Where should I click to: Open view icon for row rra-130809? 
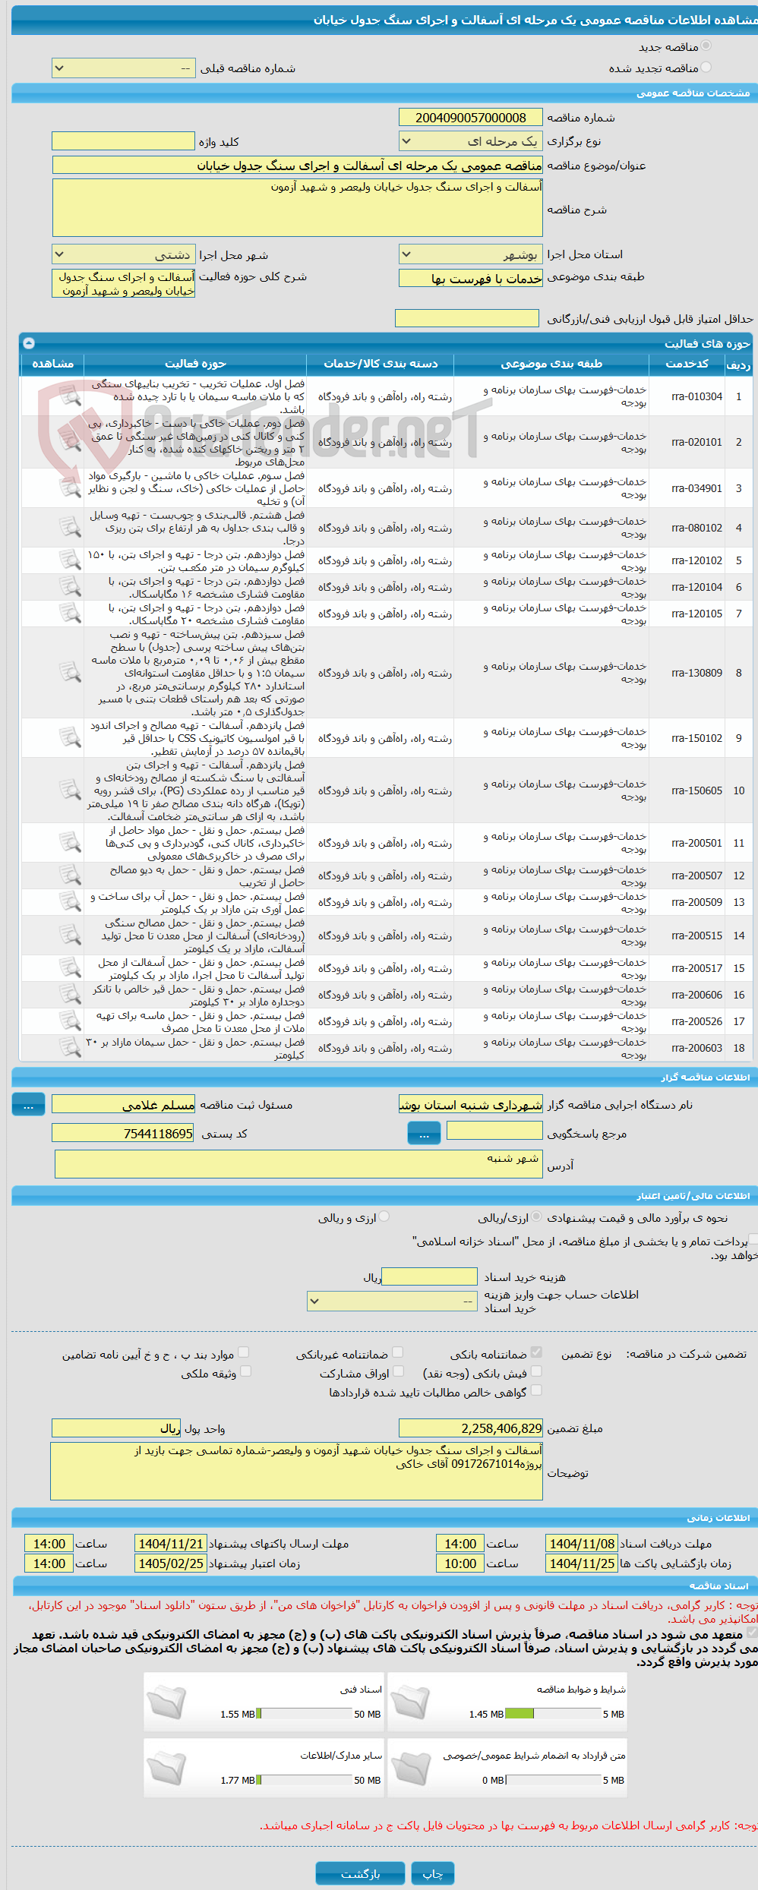[x=71, y=673]
